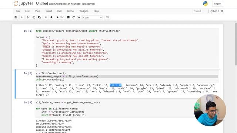Click the presenter webcam thumbnail

click(x=210, y=110)
